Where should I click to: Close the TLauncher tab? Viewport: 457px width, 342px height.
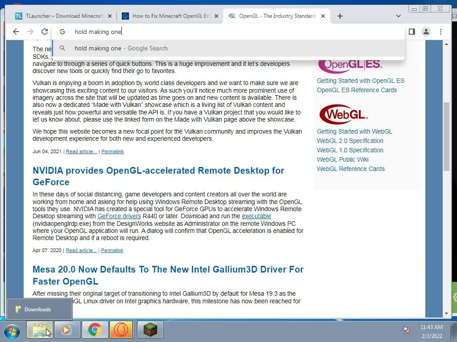(110, 16)
